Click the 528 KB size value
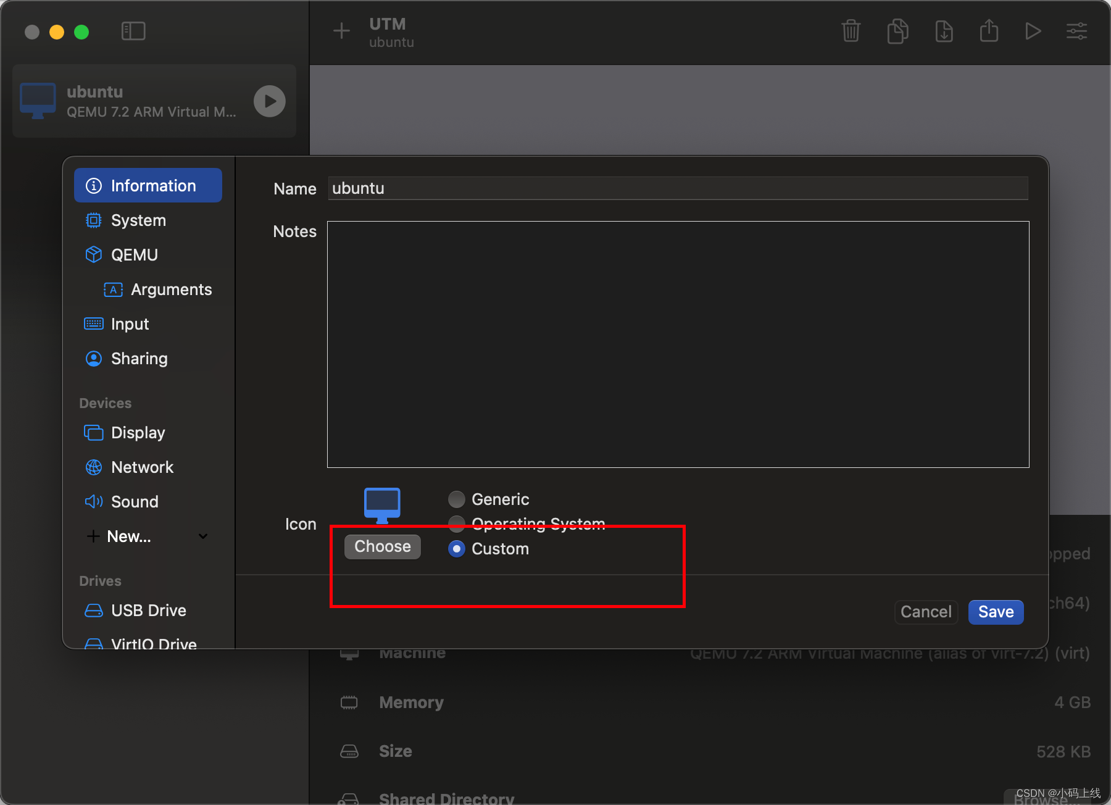This screenshot has height=805, width=1111. 1063,752
